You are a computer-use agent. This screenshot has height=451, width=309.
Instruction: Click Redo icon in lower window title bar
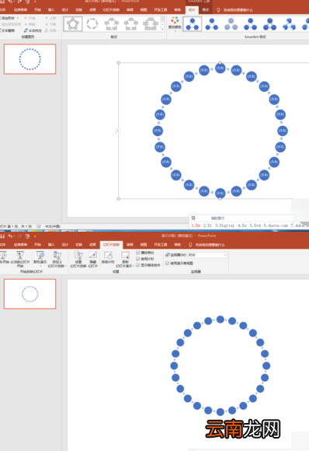(x=19, y=236)
